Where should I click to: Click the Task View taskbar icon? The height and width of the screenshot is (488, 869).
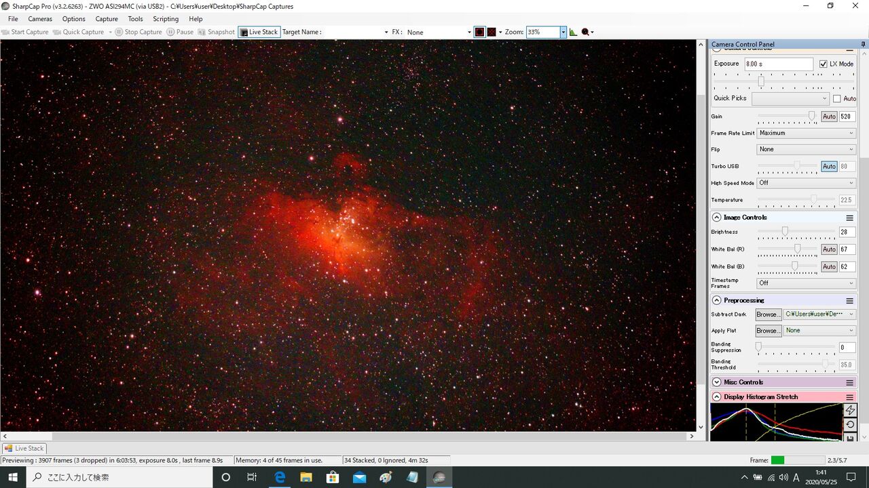tap(252, 477)
